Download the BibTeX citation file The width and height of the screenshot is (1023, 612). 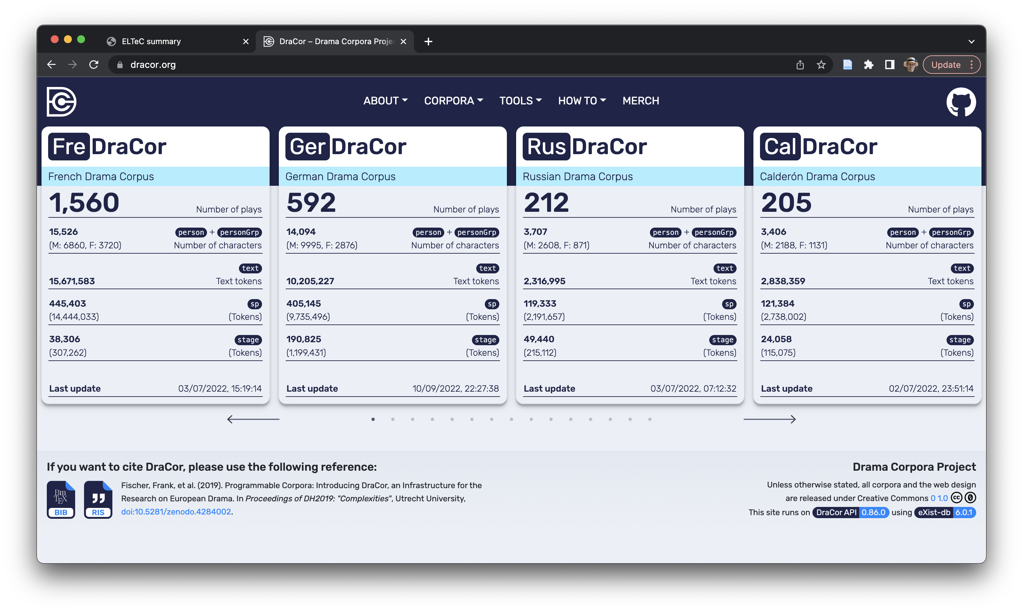pos(61,499)
